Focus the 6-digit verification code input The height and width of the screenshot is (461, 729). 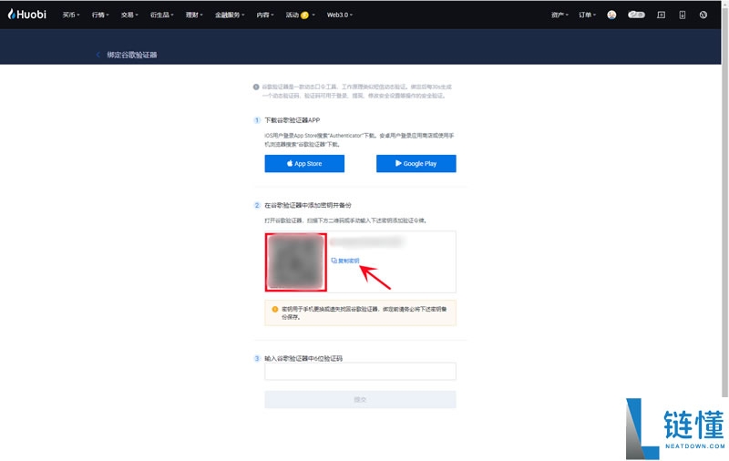360,372
